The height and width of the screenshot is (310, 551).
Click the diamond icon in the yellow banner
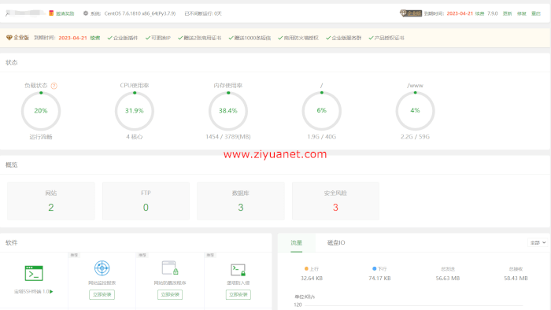pyautogui.click(x=9, y=38)
